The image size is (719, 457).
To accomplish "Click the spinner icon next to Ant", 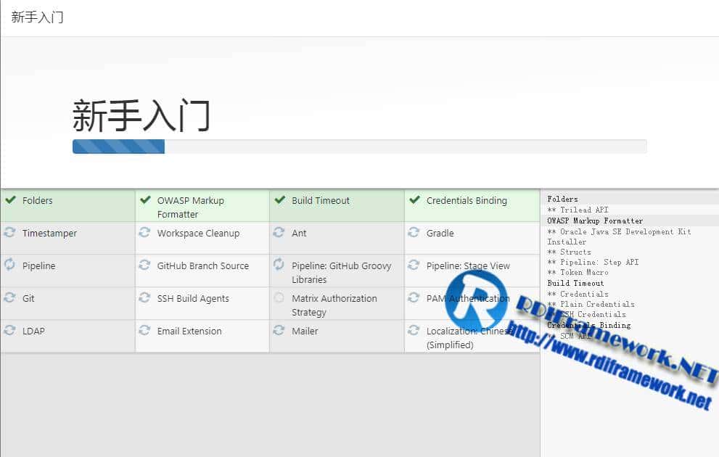I will click(x=279, y=233).
